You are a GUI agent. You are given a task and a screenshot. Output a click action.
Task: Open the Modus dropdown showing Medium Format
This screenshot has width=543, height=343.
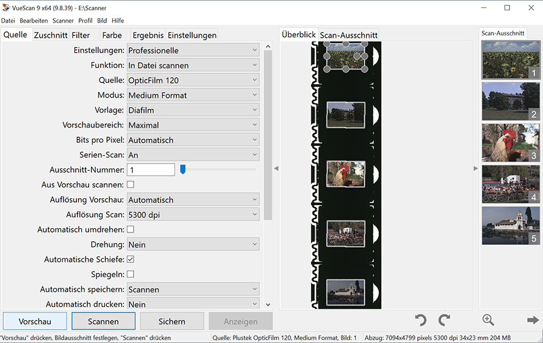[x=193, y=95]
